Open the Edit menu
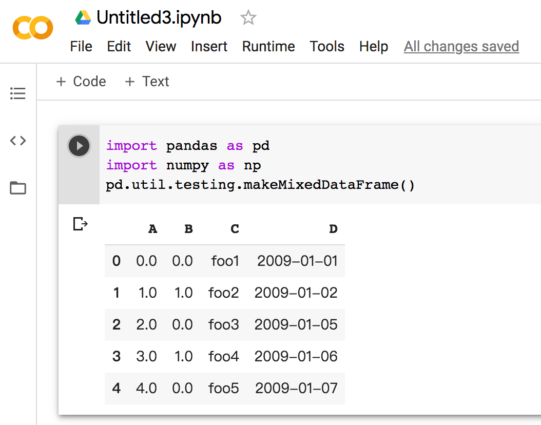The height and width of the screenshot is (425, 541). click(119, 47)
